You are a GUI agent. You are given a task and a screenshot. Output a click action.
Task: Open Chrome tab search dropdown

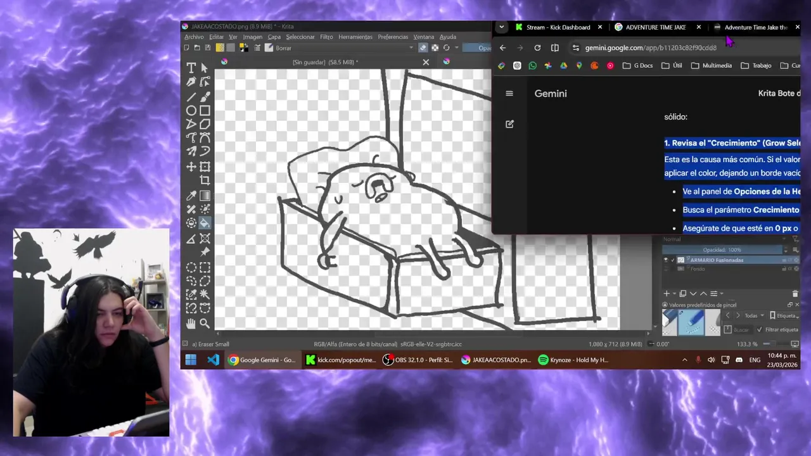[501, 27]
